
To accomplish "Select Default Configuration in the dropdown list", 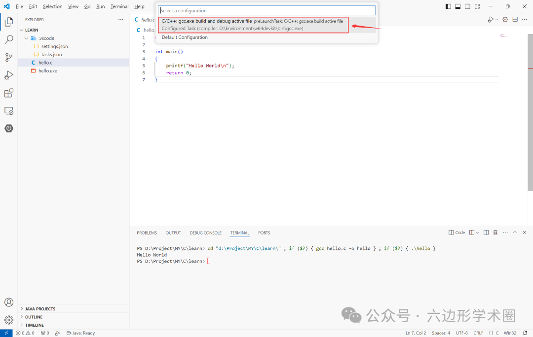I will tap(185, 37).
